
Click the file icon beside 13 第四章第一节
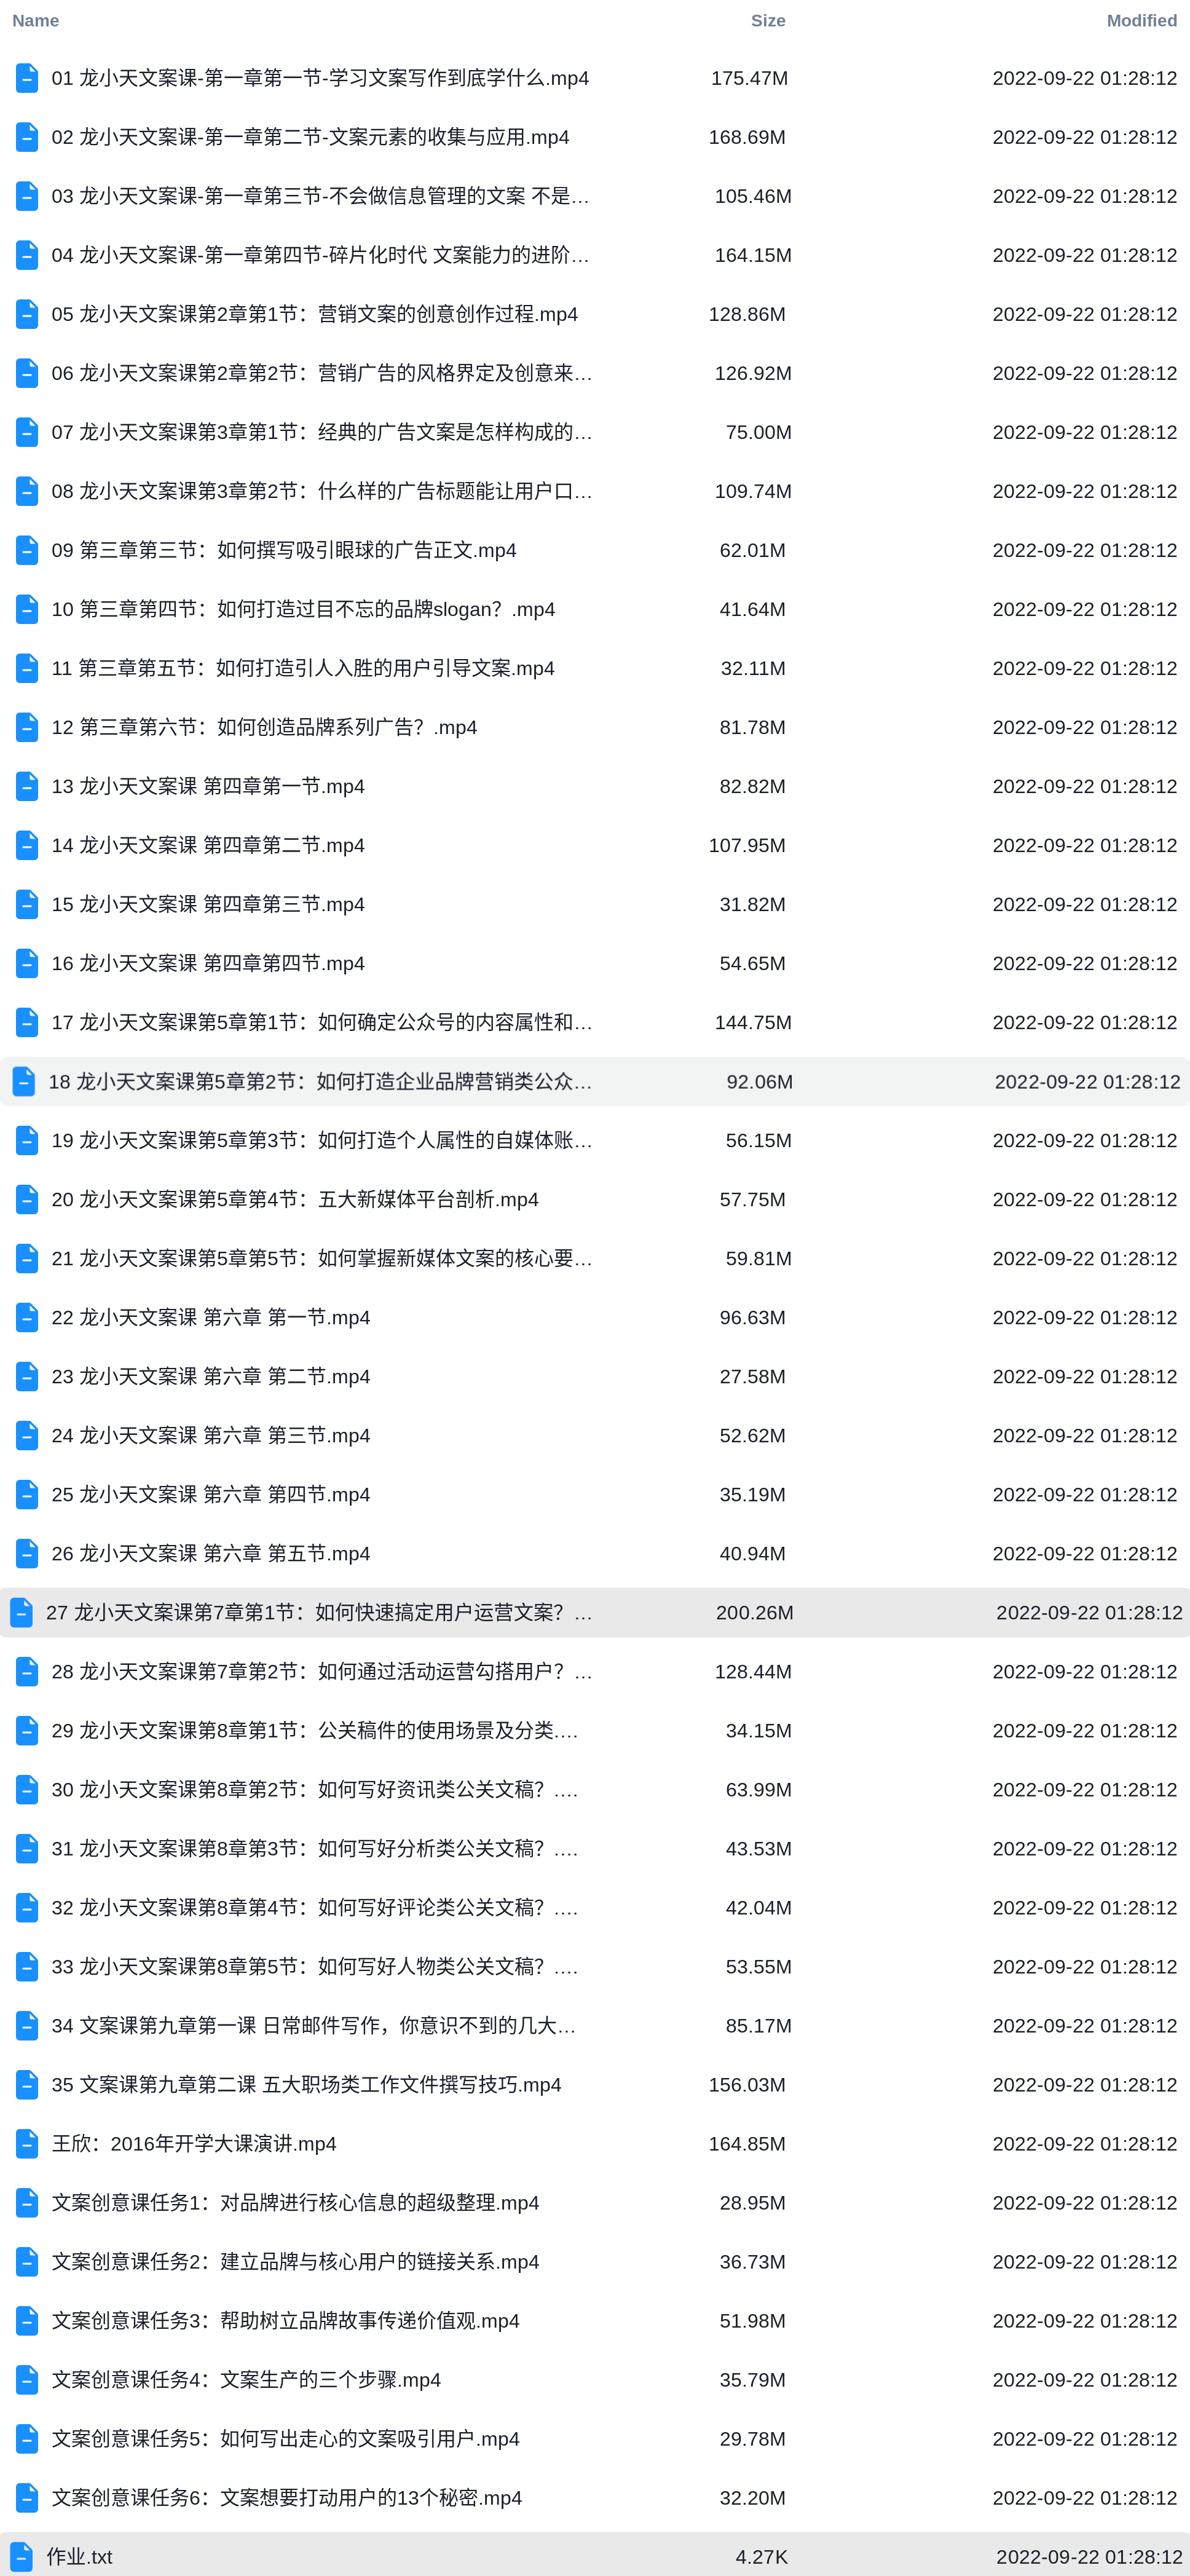27,786
